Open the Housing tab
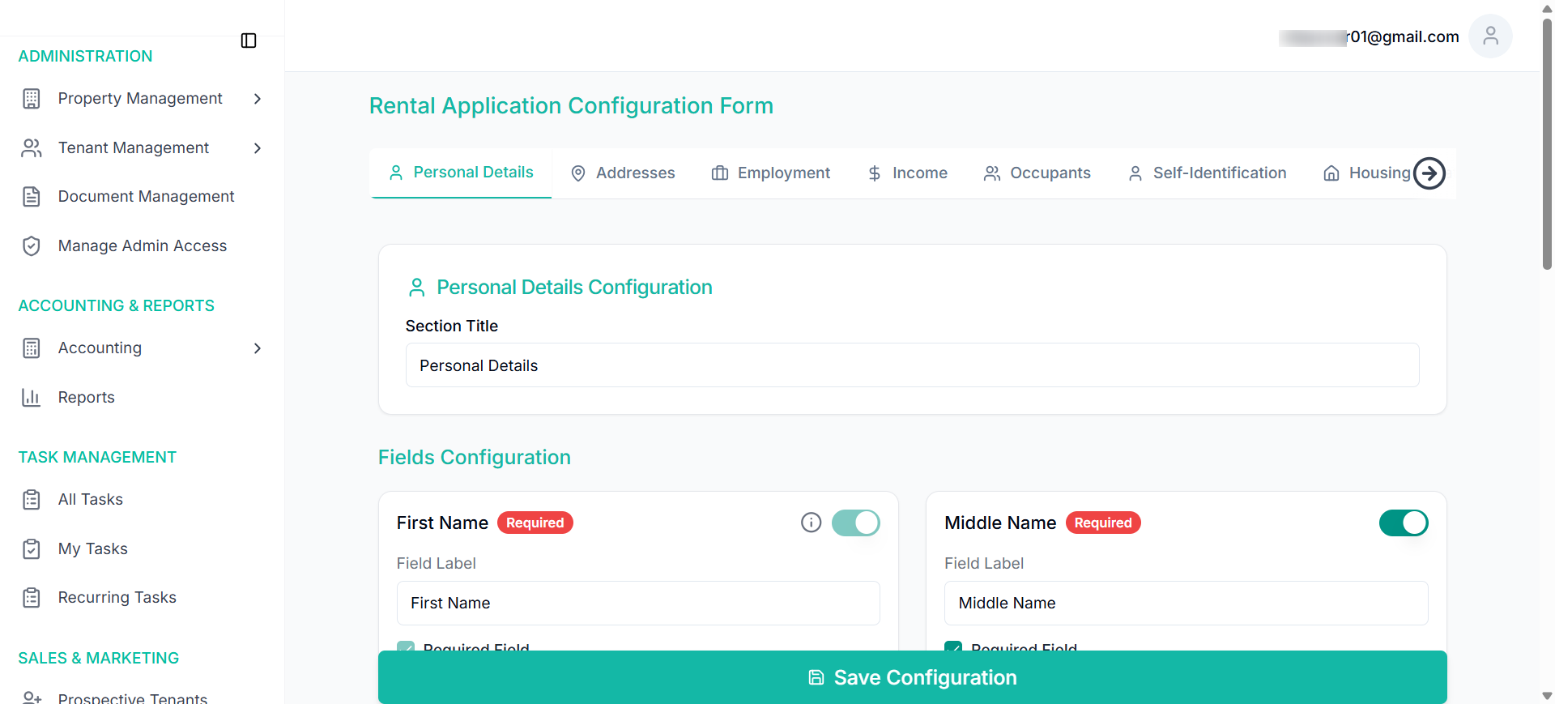Image resolution: width=1555 pixels, height=704 pixels. [1367, 173]
